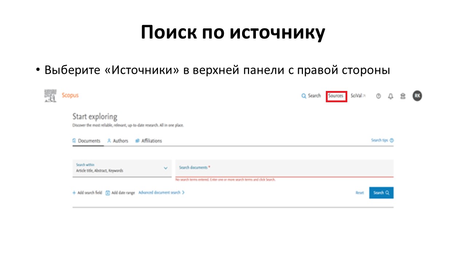Screen dimensions: 466x262
Task: Open the Sources page in top bar
Action: point(336,96)
